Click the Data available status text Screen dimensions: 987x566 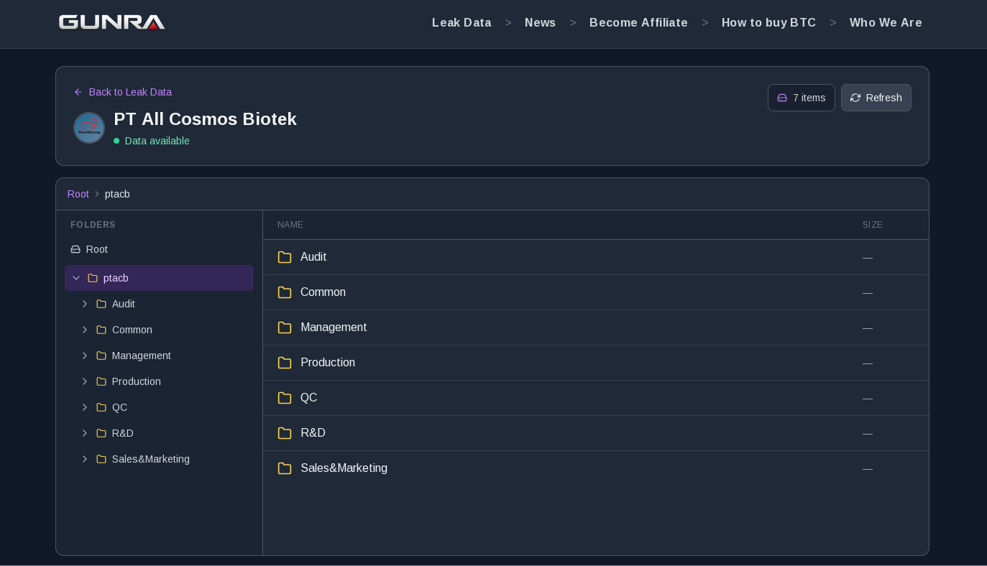(x=157, y=141)
